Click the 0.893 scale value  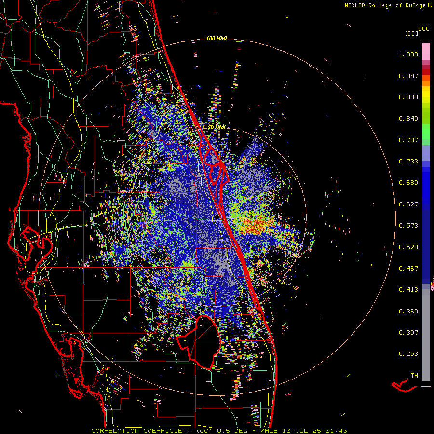(x=408, y=97)
